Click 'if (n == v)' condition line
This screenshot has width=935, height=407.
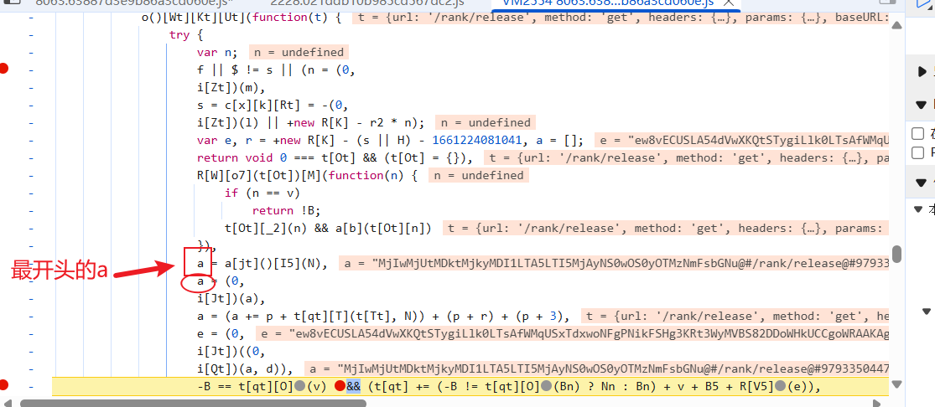tap(262, 193)
